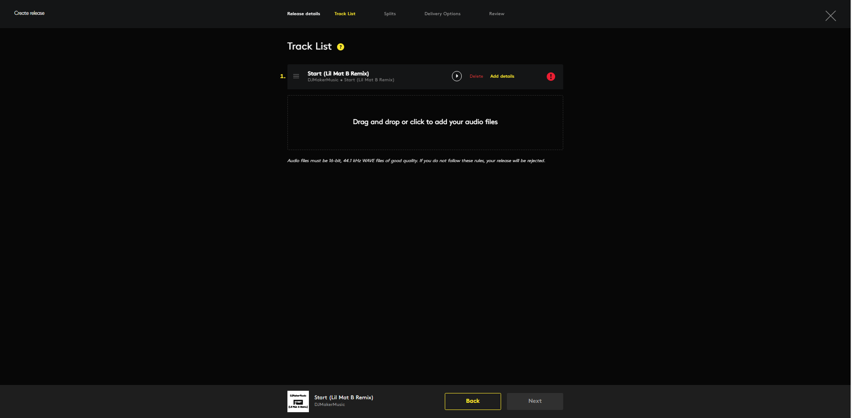The image size is (852, 418).
Task: Click the release cover art thumbnail
Action: [298, 401]
